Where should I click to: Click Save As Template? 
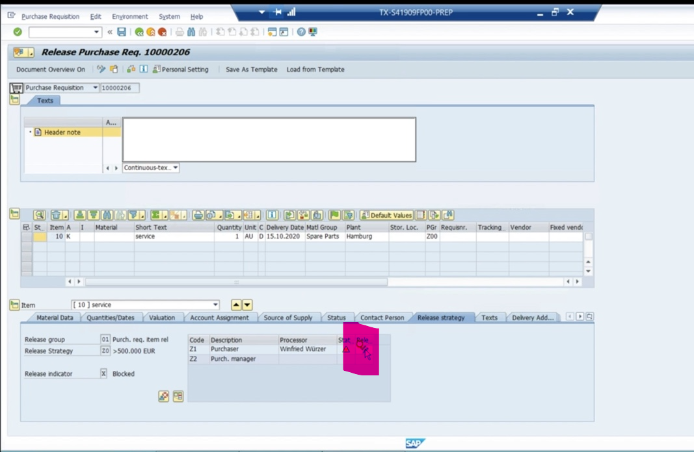point(252,69)
